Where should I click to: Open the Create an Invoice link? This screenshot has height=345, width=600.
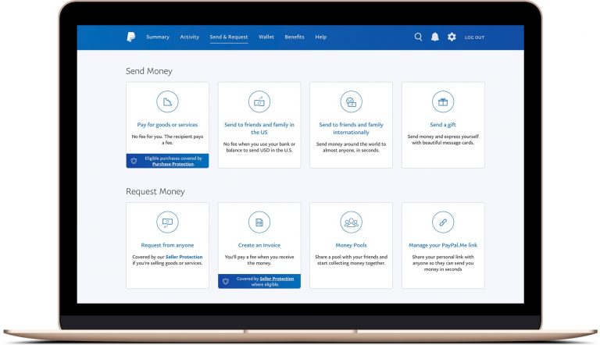click(259, 245)
